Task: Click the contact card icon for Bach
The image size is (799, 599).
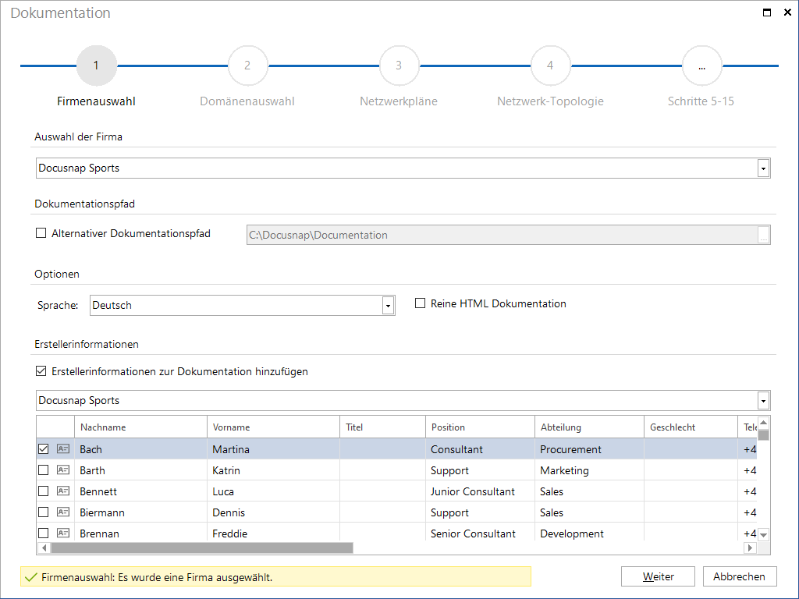Action: coord(63,448)
